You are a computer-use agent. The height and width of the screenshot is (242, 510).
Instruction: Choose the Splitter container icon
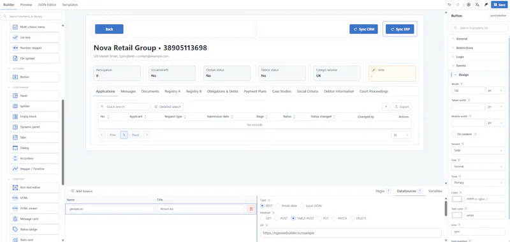tap(15, 106)
